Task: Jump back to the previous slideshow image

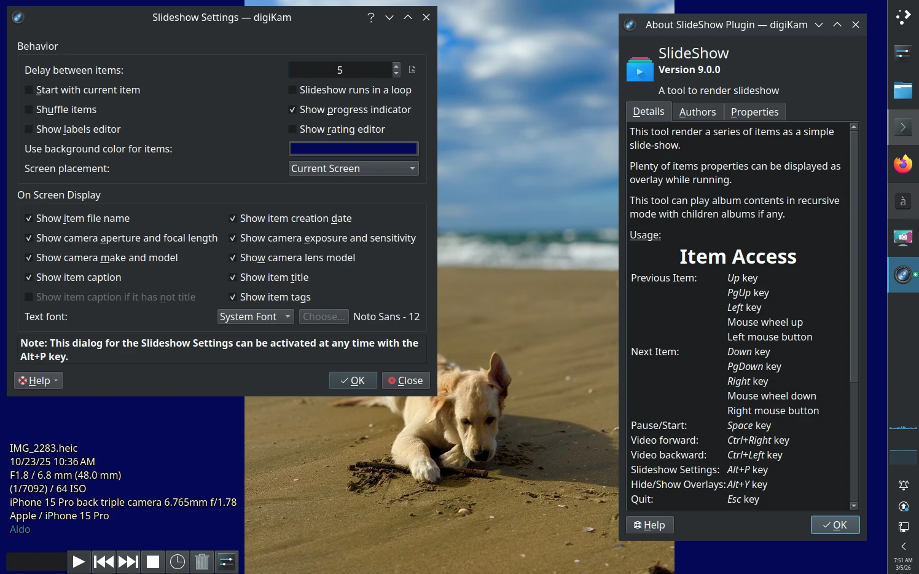Action: tap(103, 561)
